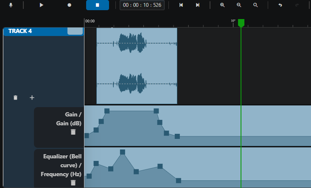Delete the Gain (dB) automation lane
311x188 pixels.
(x=73, y=132)
